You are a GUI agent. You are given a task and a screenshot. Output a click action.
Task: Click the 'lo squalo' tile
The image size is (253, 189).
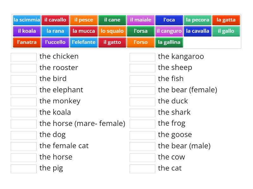(112, 31)
